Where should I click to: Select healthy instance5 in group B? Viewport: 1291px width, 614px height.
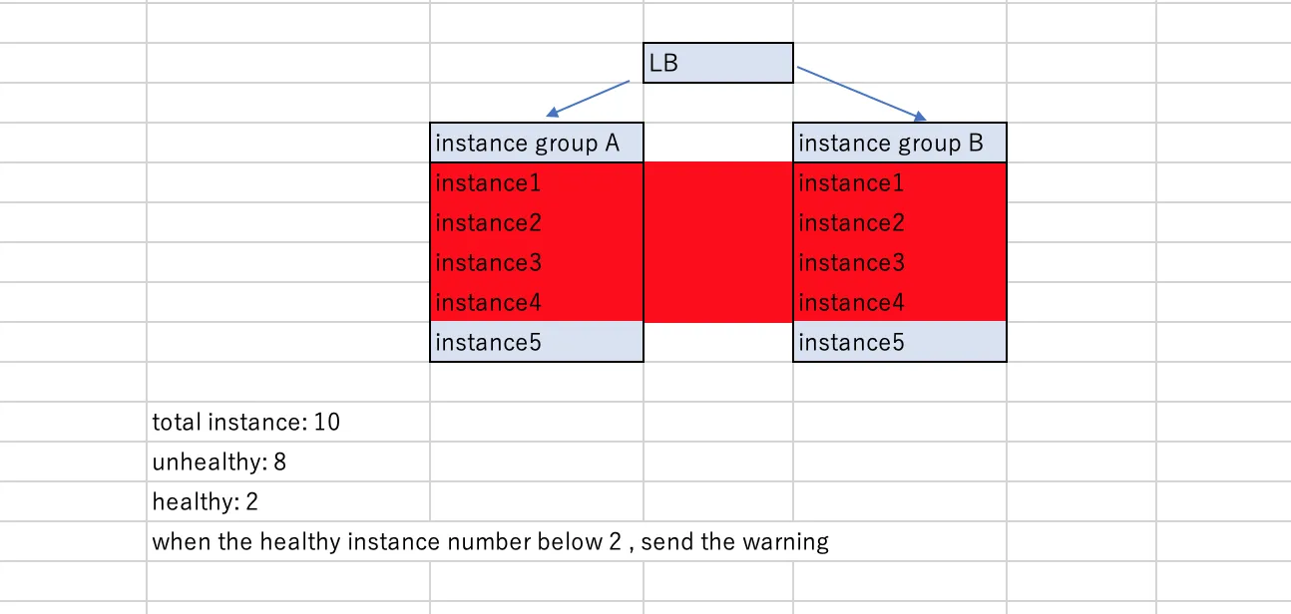pos(899,342)
